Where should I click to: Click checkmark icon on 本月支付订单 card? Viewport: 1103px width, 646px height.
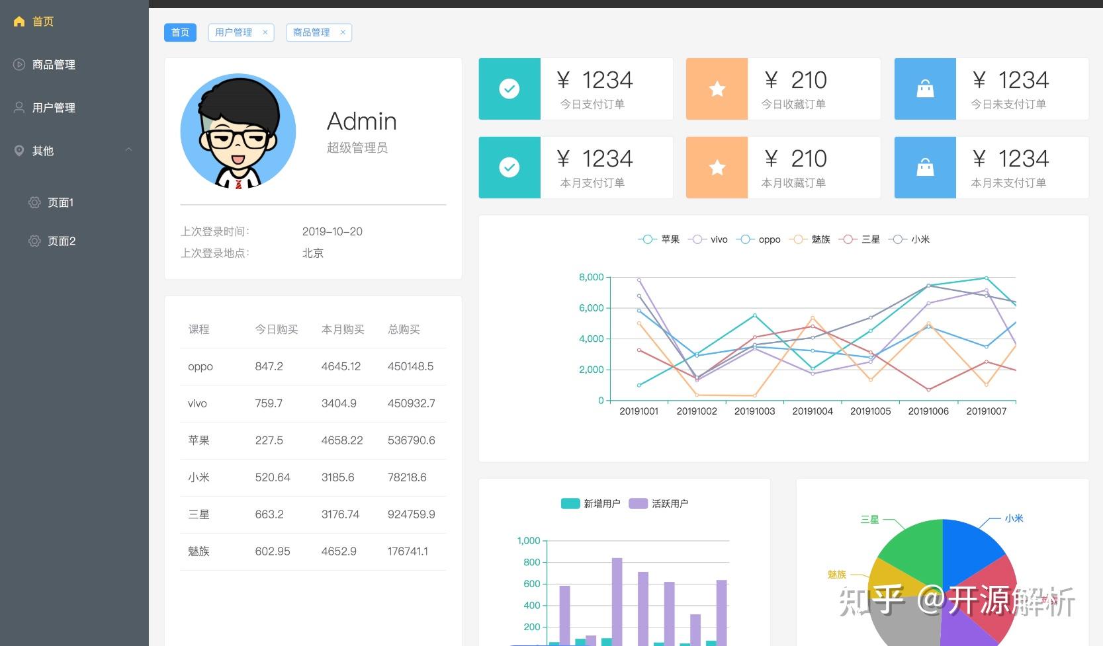[509, 167]
